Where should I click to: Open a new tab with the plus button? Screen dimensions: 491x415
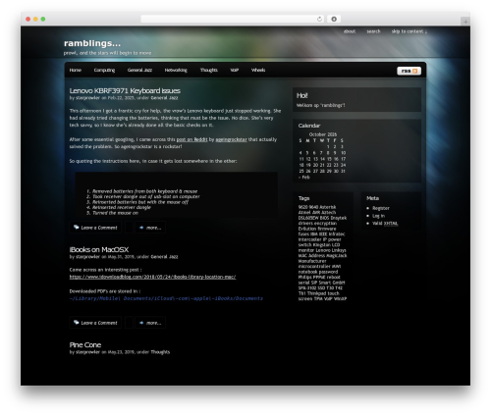pyautogui.click(x=465, y=22)
